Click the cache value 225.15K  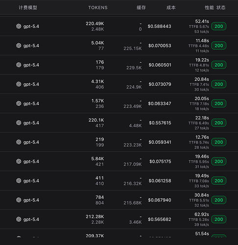coord(133,49)
